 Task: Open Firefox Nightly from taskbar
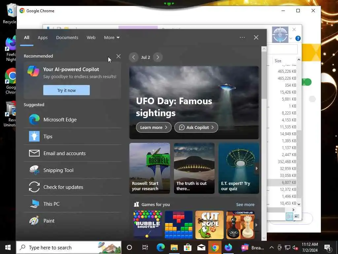click(228, 247)
